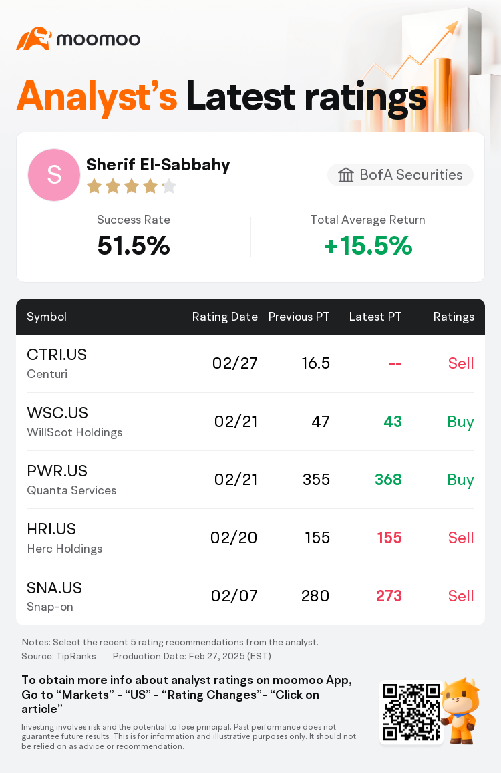This screenshot has height=773, width=501.
Task: Open the BofA Securities badge
Action: pos(400,175)
